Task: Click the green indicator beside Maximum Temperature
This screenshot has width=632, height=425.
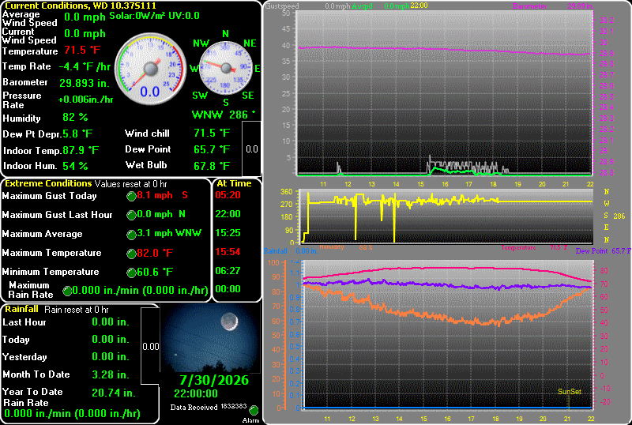Action: click(x=131, y=254)
